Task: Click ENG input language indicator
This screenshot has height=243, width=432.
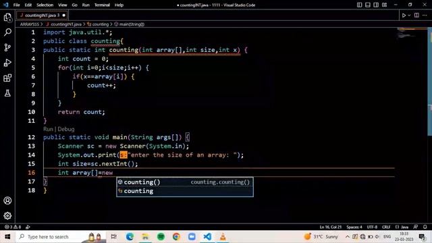Action: 387,237
